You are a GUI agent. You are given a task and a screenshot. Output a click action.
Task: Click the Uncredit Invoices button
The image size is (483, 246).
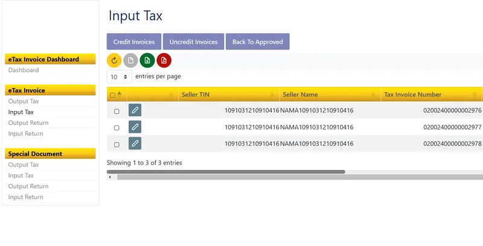click(x=193, y=42)
